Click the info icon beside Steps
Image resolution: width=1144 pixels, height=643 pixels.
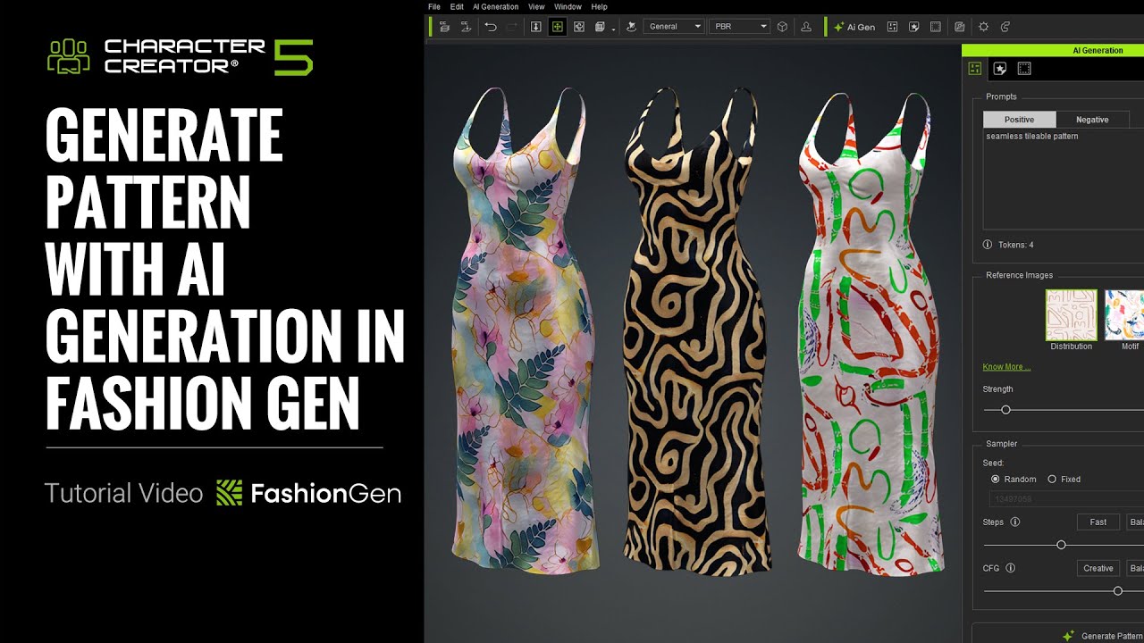pos(1015,522)
